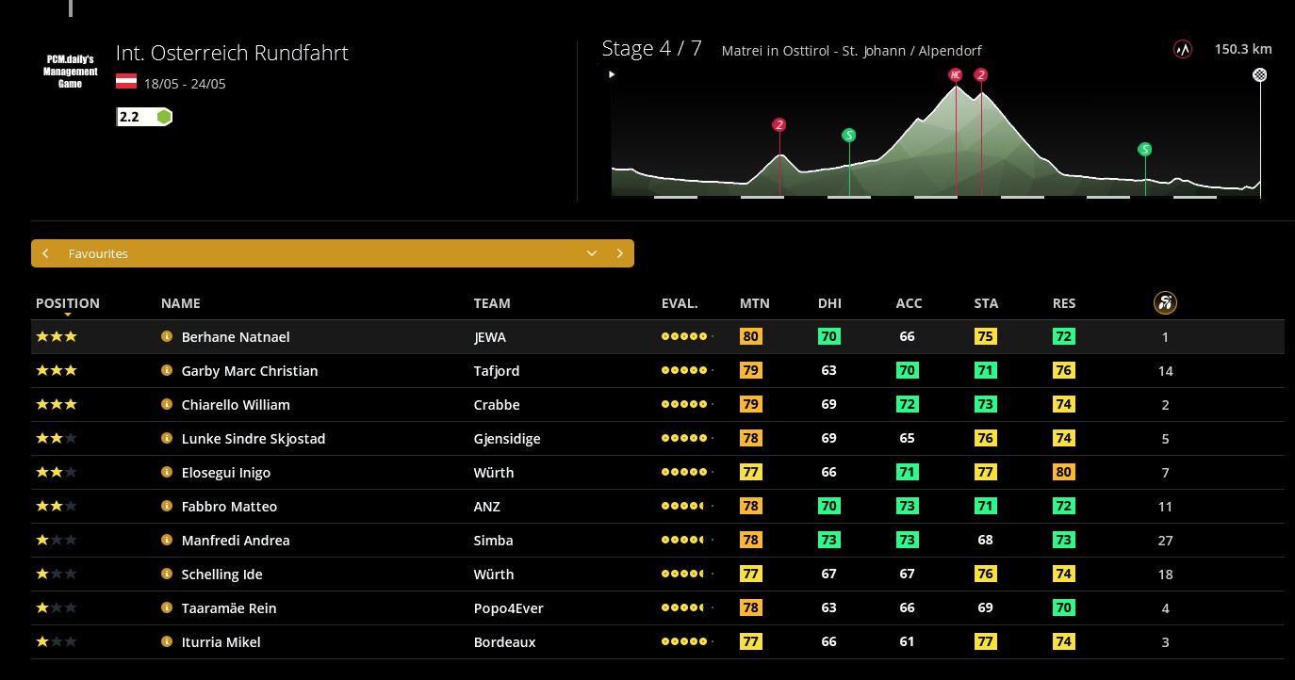This screenshot has height=680, width=1295.
Task: Open info icon for Chiarello William
Action: (x=167, y=404)
